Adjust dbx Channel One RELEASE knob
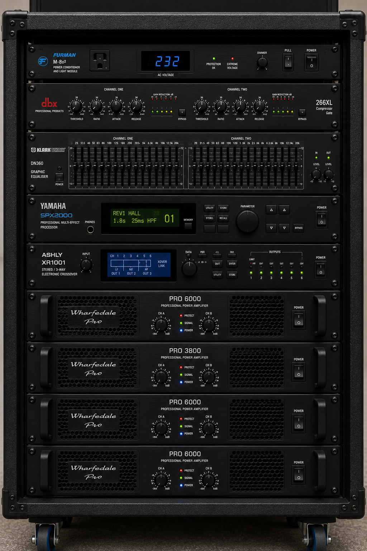The image size is (367, 551). pyautogui.click(x=136, y=106)
